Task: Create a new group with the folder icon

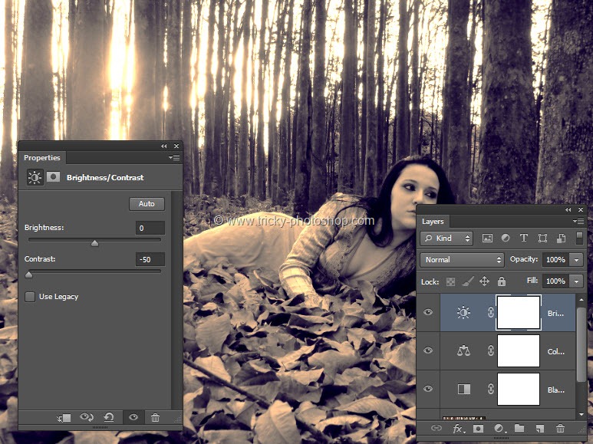Action: coord(519,429)
